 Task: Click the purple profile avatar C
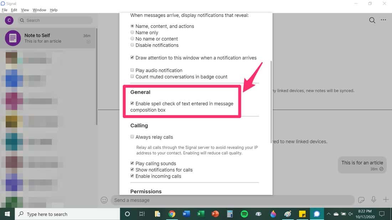pyautogui.click(x=9, y=20)
